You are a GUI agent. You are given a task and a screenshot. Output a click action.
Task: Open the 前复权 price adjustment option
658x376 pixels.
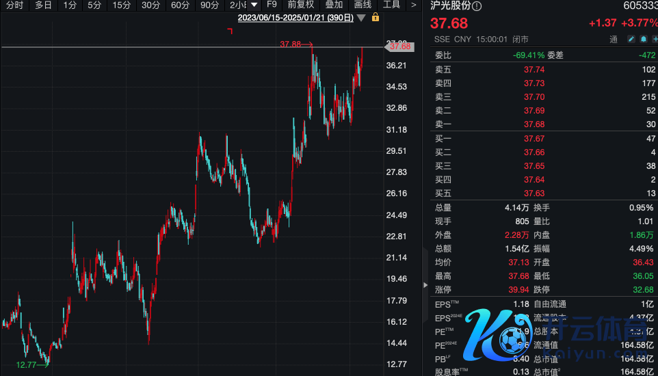coord(301,5)
